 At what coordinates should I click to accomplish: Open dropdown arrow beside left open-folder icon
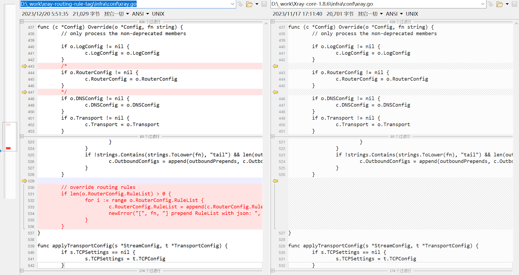(257, 4)
